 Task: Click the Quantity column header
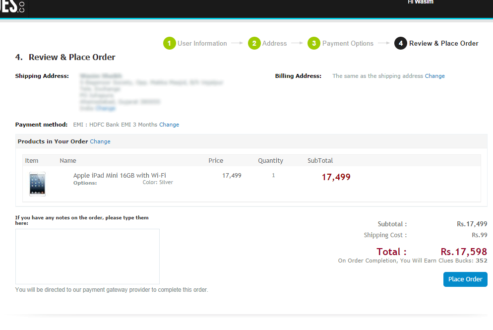coord(270,160)
